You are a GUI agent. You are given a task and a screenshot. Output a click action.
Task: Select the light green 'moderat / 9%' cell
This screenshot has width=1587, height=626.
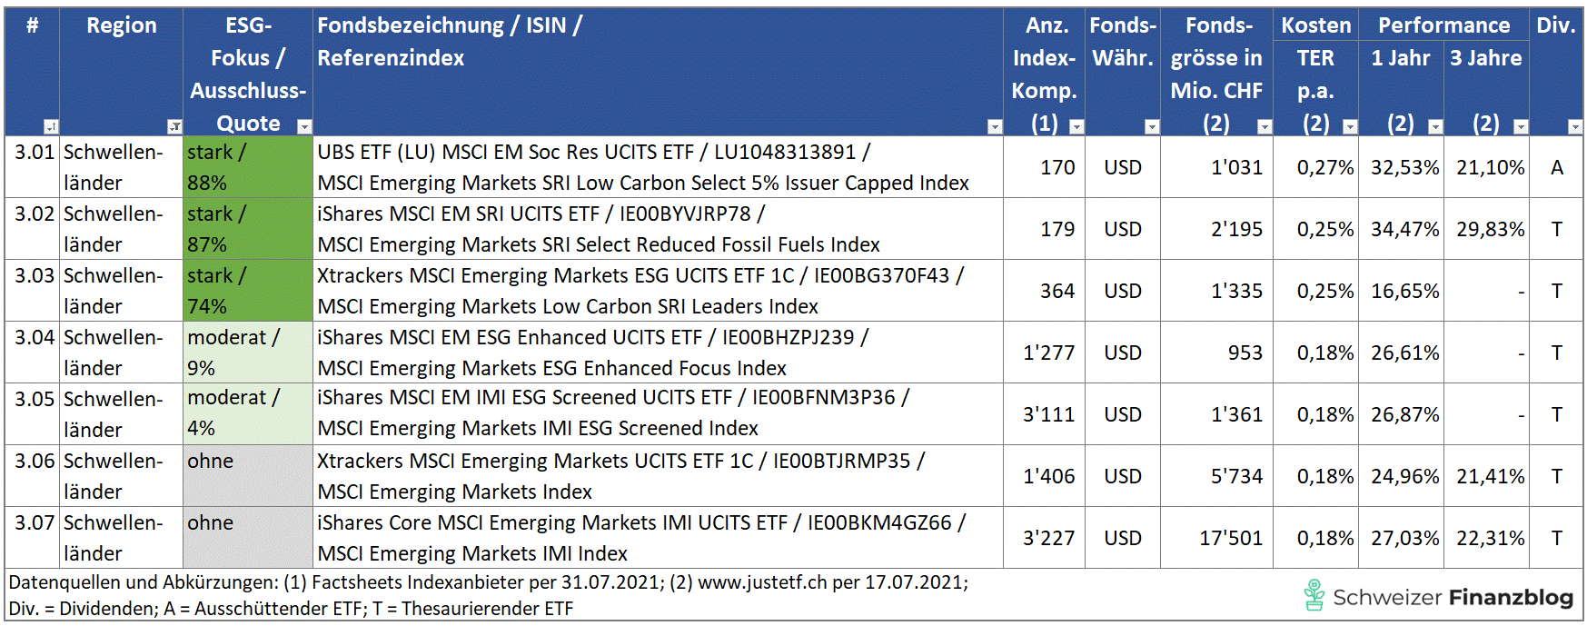(x=248, y=353)
